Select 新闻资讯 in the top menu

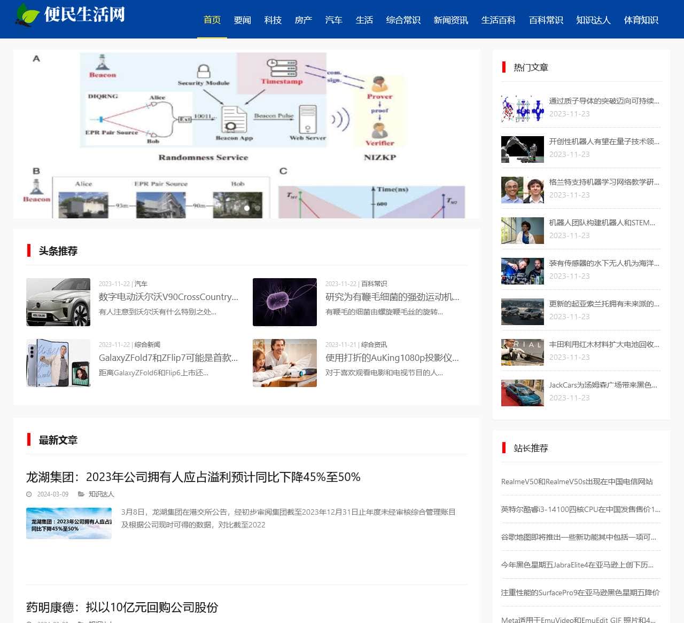pos(451,20)
